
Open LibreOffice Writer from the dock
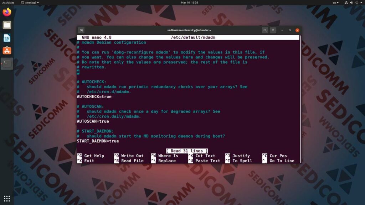coord(7,38)
